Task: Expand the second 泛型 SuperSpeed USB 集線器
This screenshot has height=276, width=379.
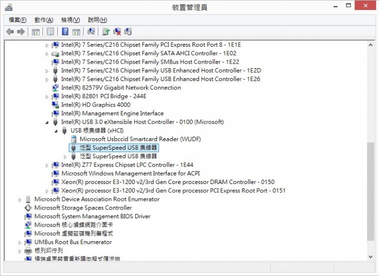Action: [65, 157]
